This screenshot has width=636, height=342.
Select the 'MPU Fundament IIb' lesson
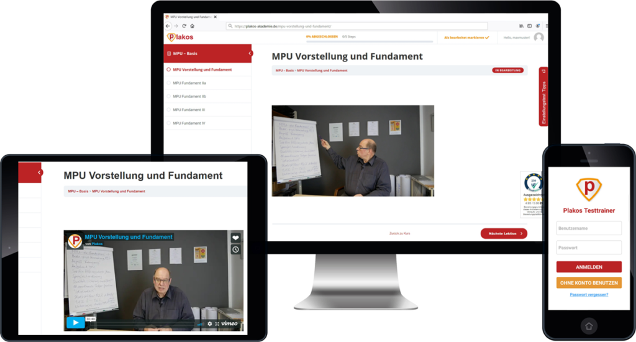189,96
